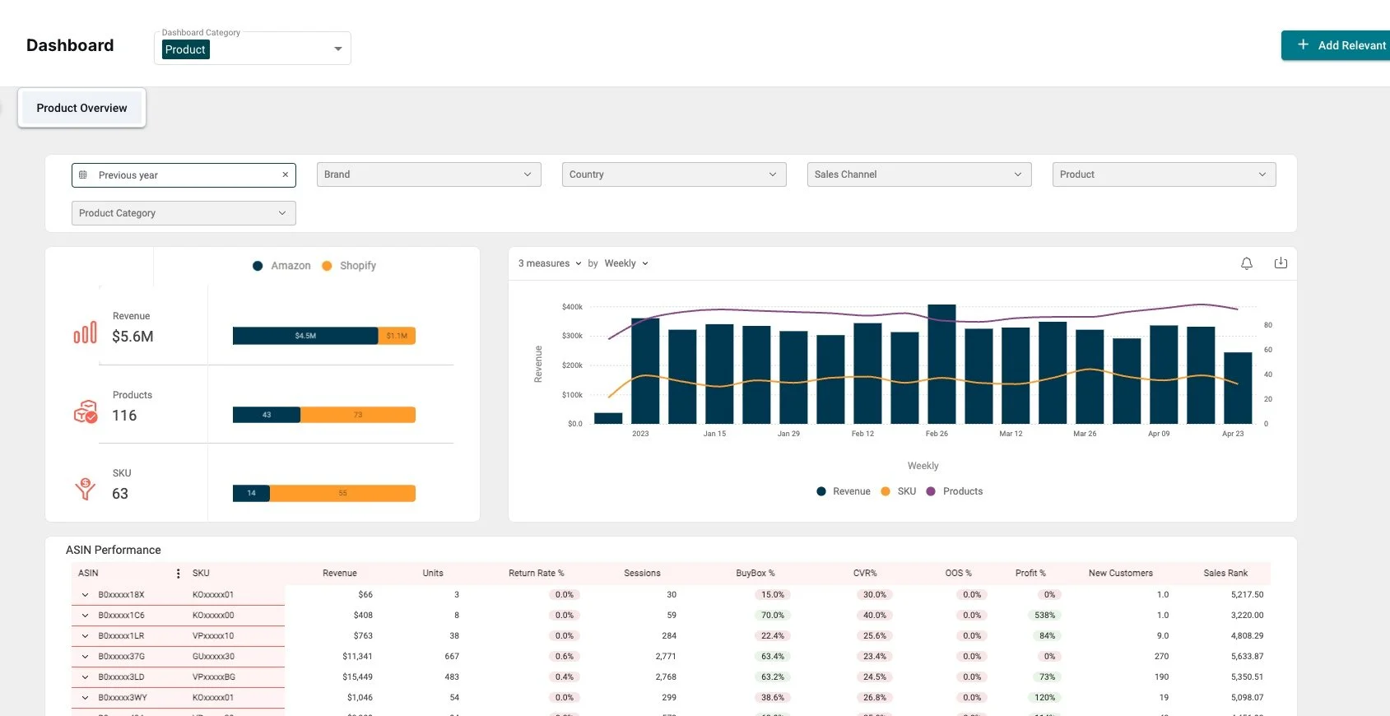Viewport: 1390px width, 716px height.
Task: Toggle the Shopify legend series
Action: point(349,266)
